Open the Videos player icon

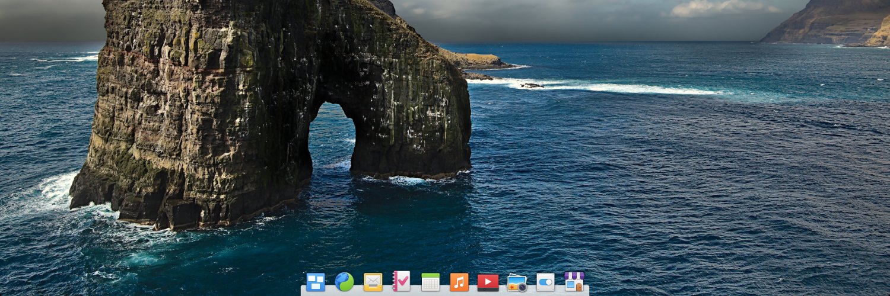pyautogui.click(x=488, y=282)
